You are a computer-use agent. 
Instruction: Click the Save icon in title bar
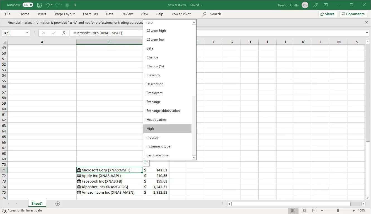coord(40,5)
